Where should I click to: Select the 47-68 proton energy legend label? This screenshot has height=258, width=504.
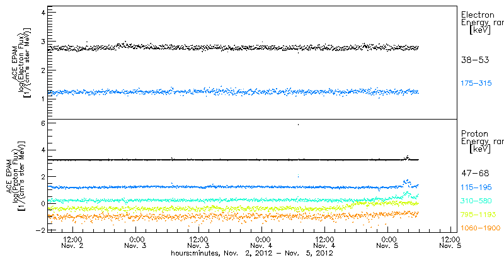click(475, 174)
